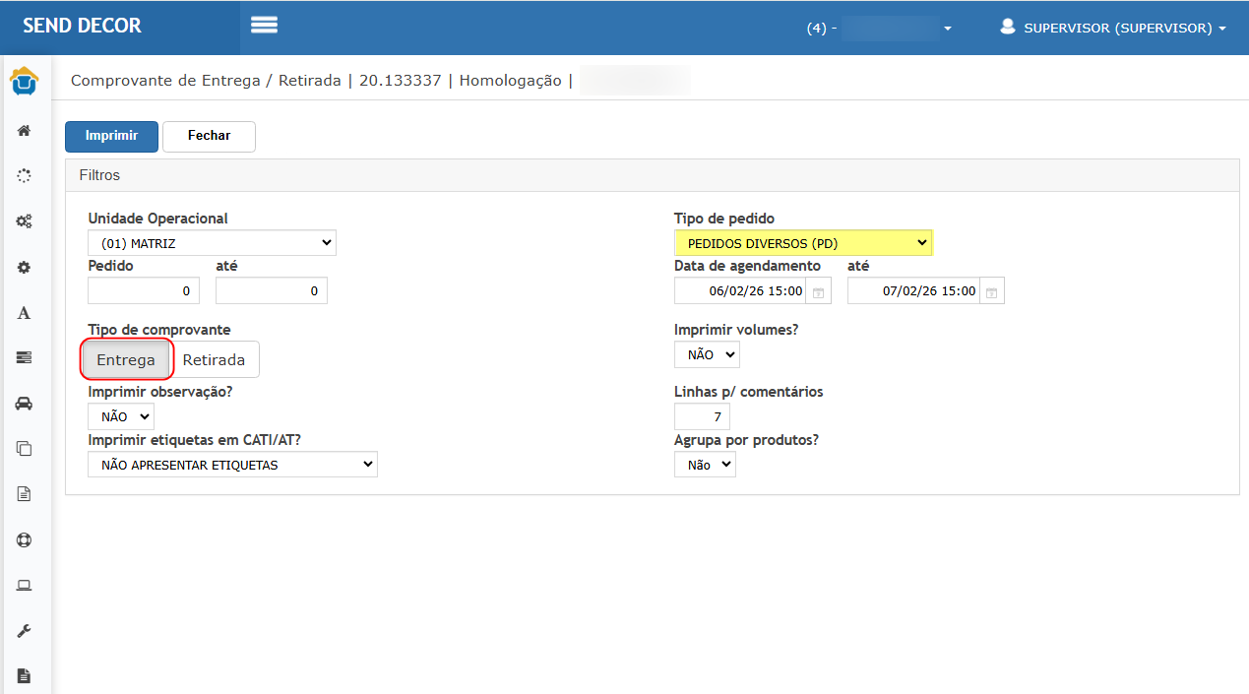
Task: Open the multiple gears sidebar icon
Action: pyautogui.click(x=25, y=221)
